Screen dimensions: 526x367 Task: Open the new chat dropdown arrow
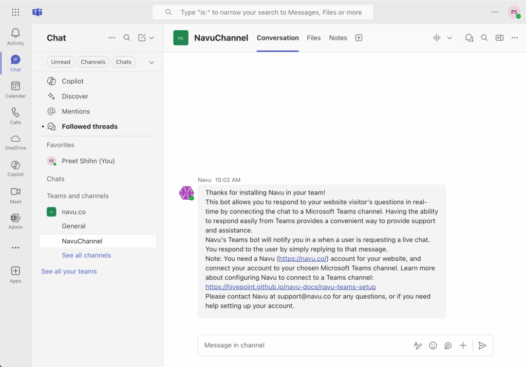152,38
